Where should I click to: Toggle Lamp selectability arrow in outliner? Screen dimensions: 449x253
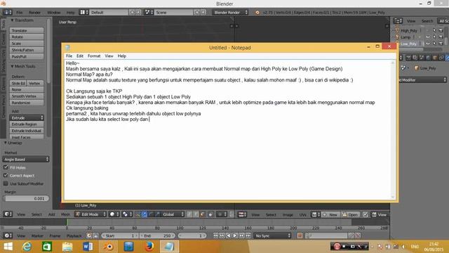coord(434,37)
